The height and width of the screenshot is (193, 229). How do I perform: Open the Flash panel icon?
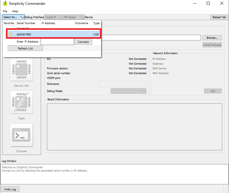tap(21, 102)
